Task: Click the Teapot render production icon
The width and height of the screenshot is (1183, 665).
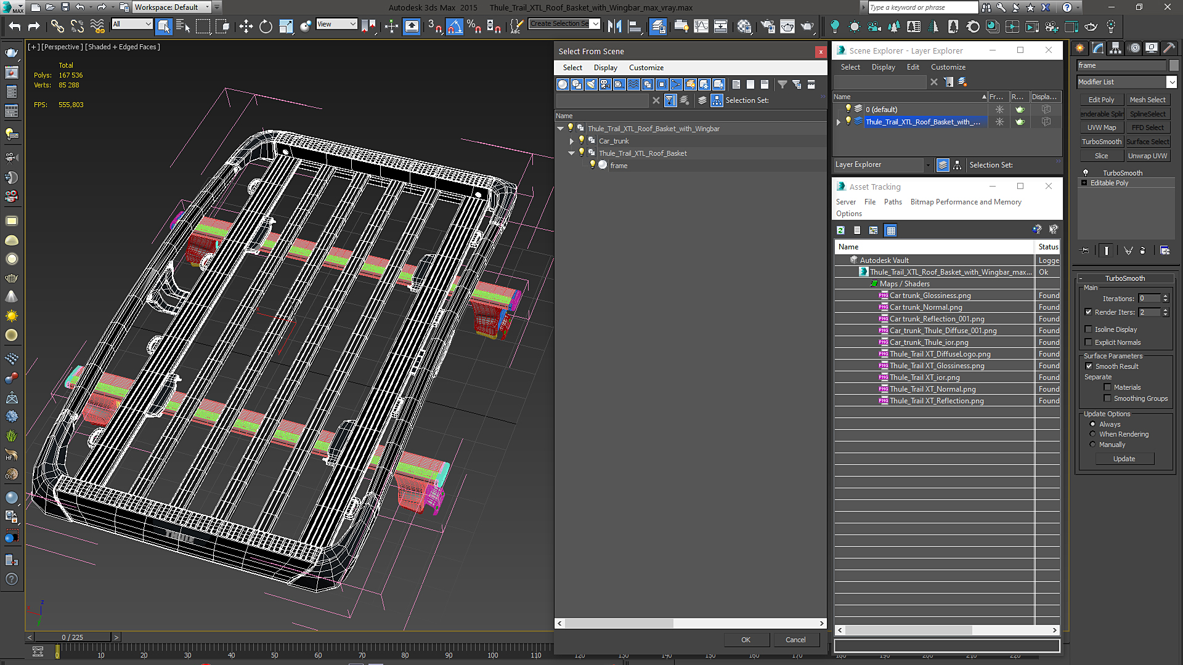Action: coord(807,26)
